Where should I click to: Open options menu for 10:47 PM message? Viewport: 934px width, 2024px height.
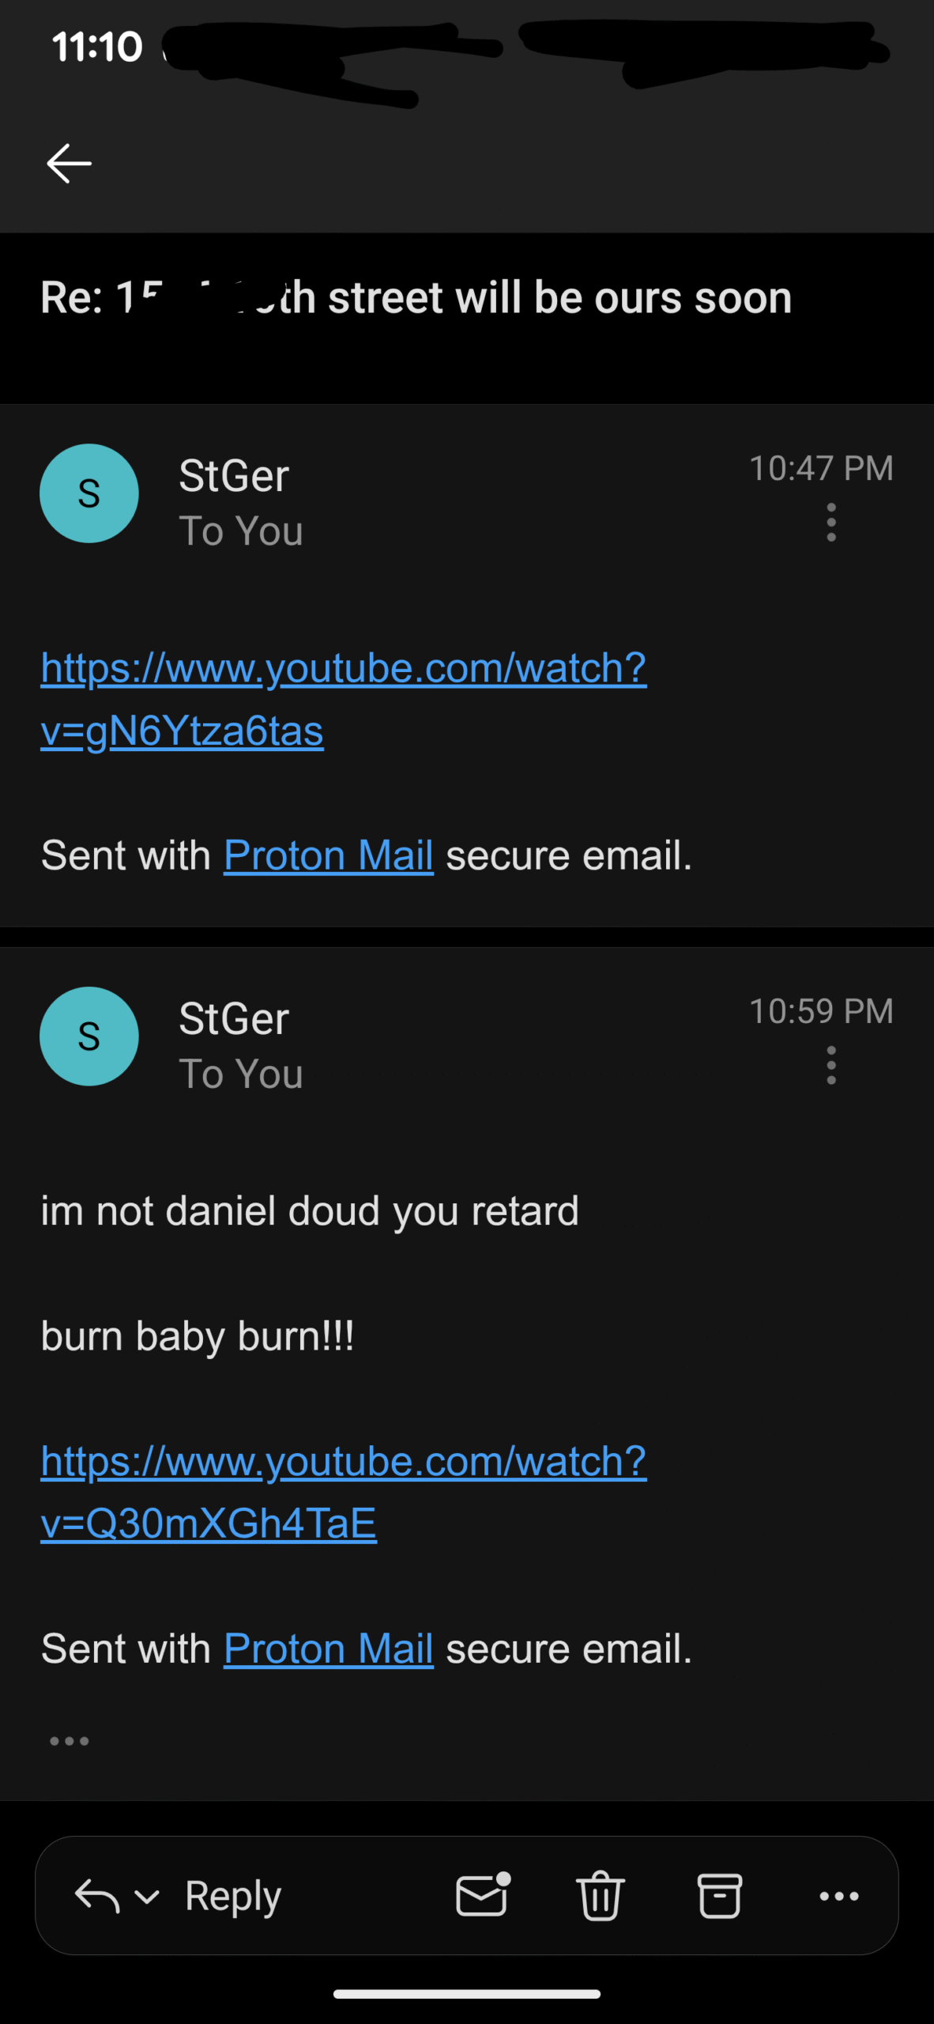click(830, 523)
